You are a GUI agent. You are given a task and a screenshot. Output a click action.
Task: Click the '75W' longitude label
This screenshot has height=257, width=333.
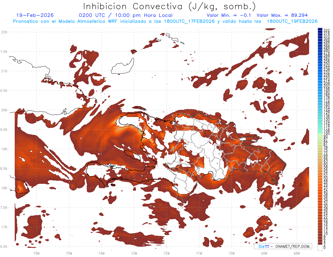tap(69, 253)
